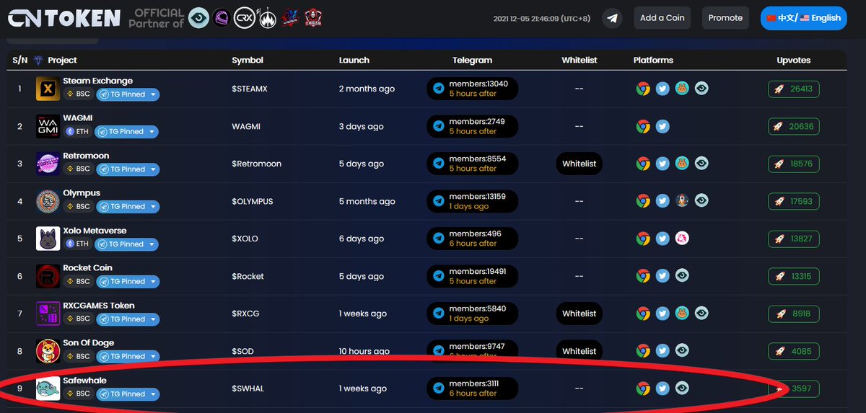Open Steam Exchange Twitter icon

662,89
